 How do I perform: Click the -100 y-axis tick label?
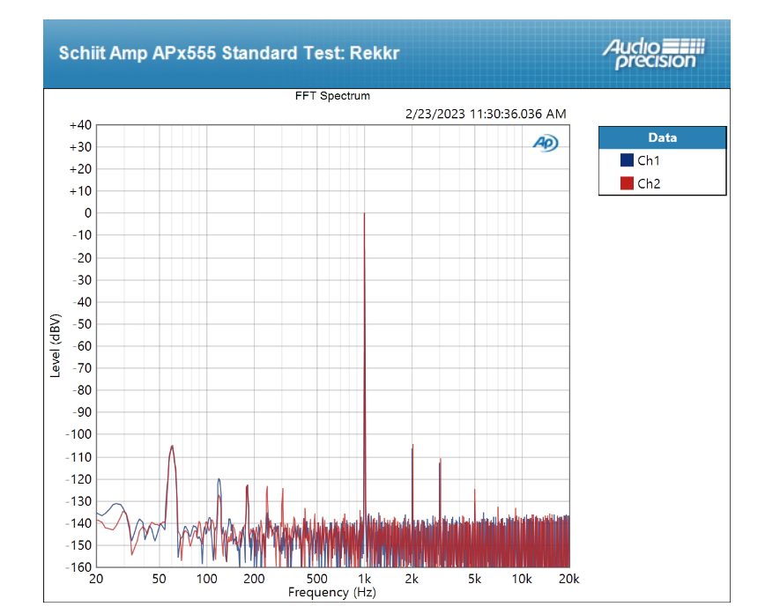pos(78,434)
